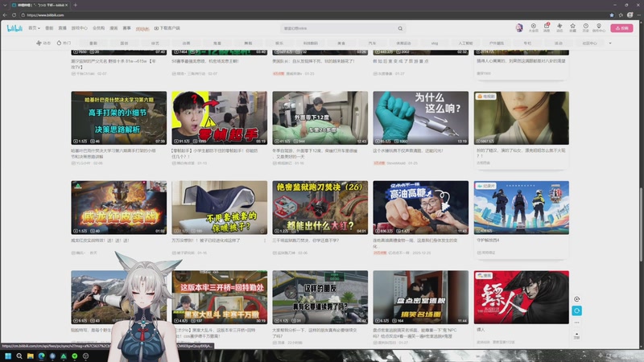Click the browser address bar URL
The height and width of the screenshot is (362, 644).
click(46, 15)
